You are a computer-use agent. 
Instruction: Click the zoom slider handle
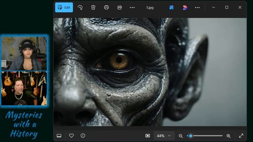pos(191,136)
